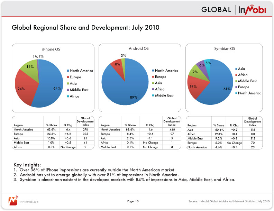The width and height of the screenshot is (274, 211).
Task: Click the cyan North America swatch in Symbian legend
Action: coord(236,93)
